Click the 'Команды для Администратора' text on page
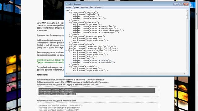This screenshot has width=198, height=111. (x=50, y=35)
